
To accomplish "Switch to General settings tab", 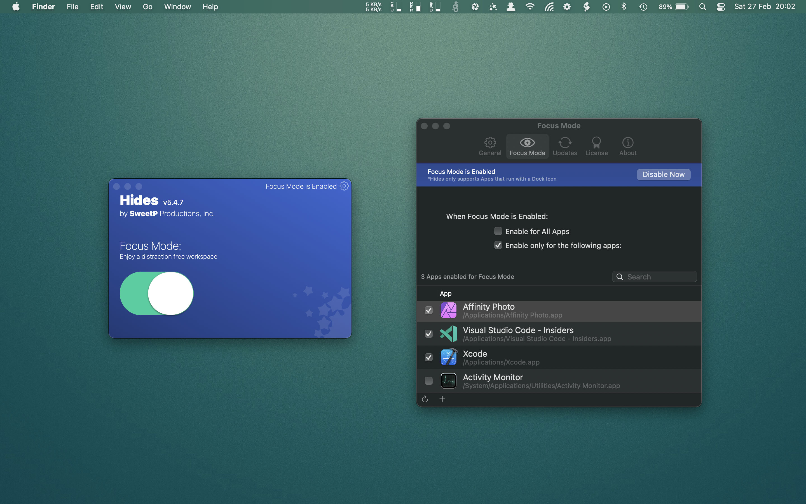I will click(x=490, y=146).
